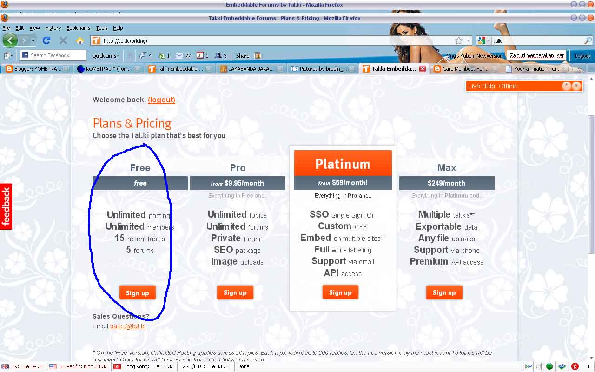Click the green cube status bar icon

pyautogui.click(x=549, y=366)
